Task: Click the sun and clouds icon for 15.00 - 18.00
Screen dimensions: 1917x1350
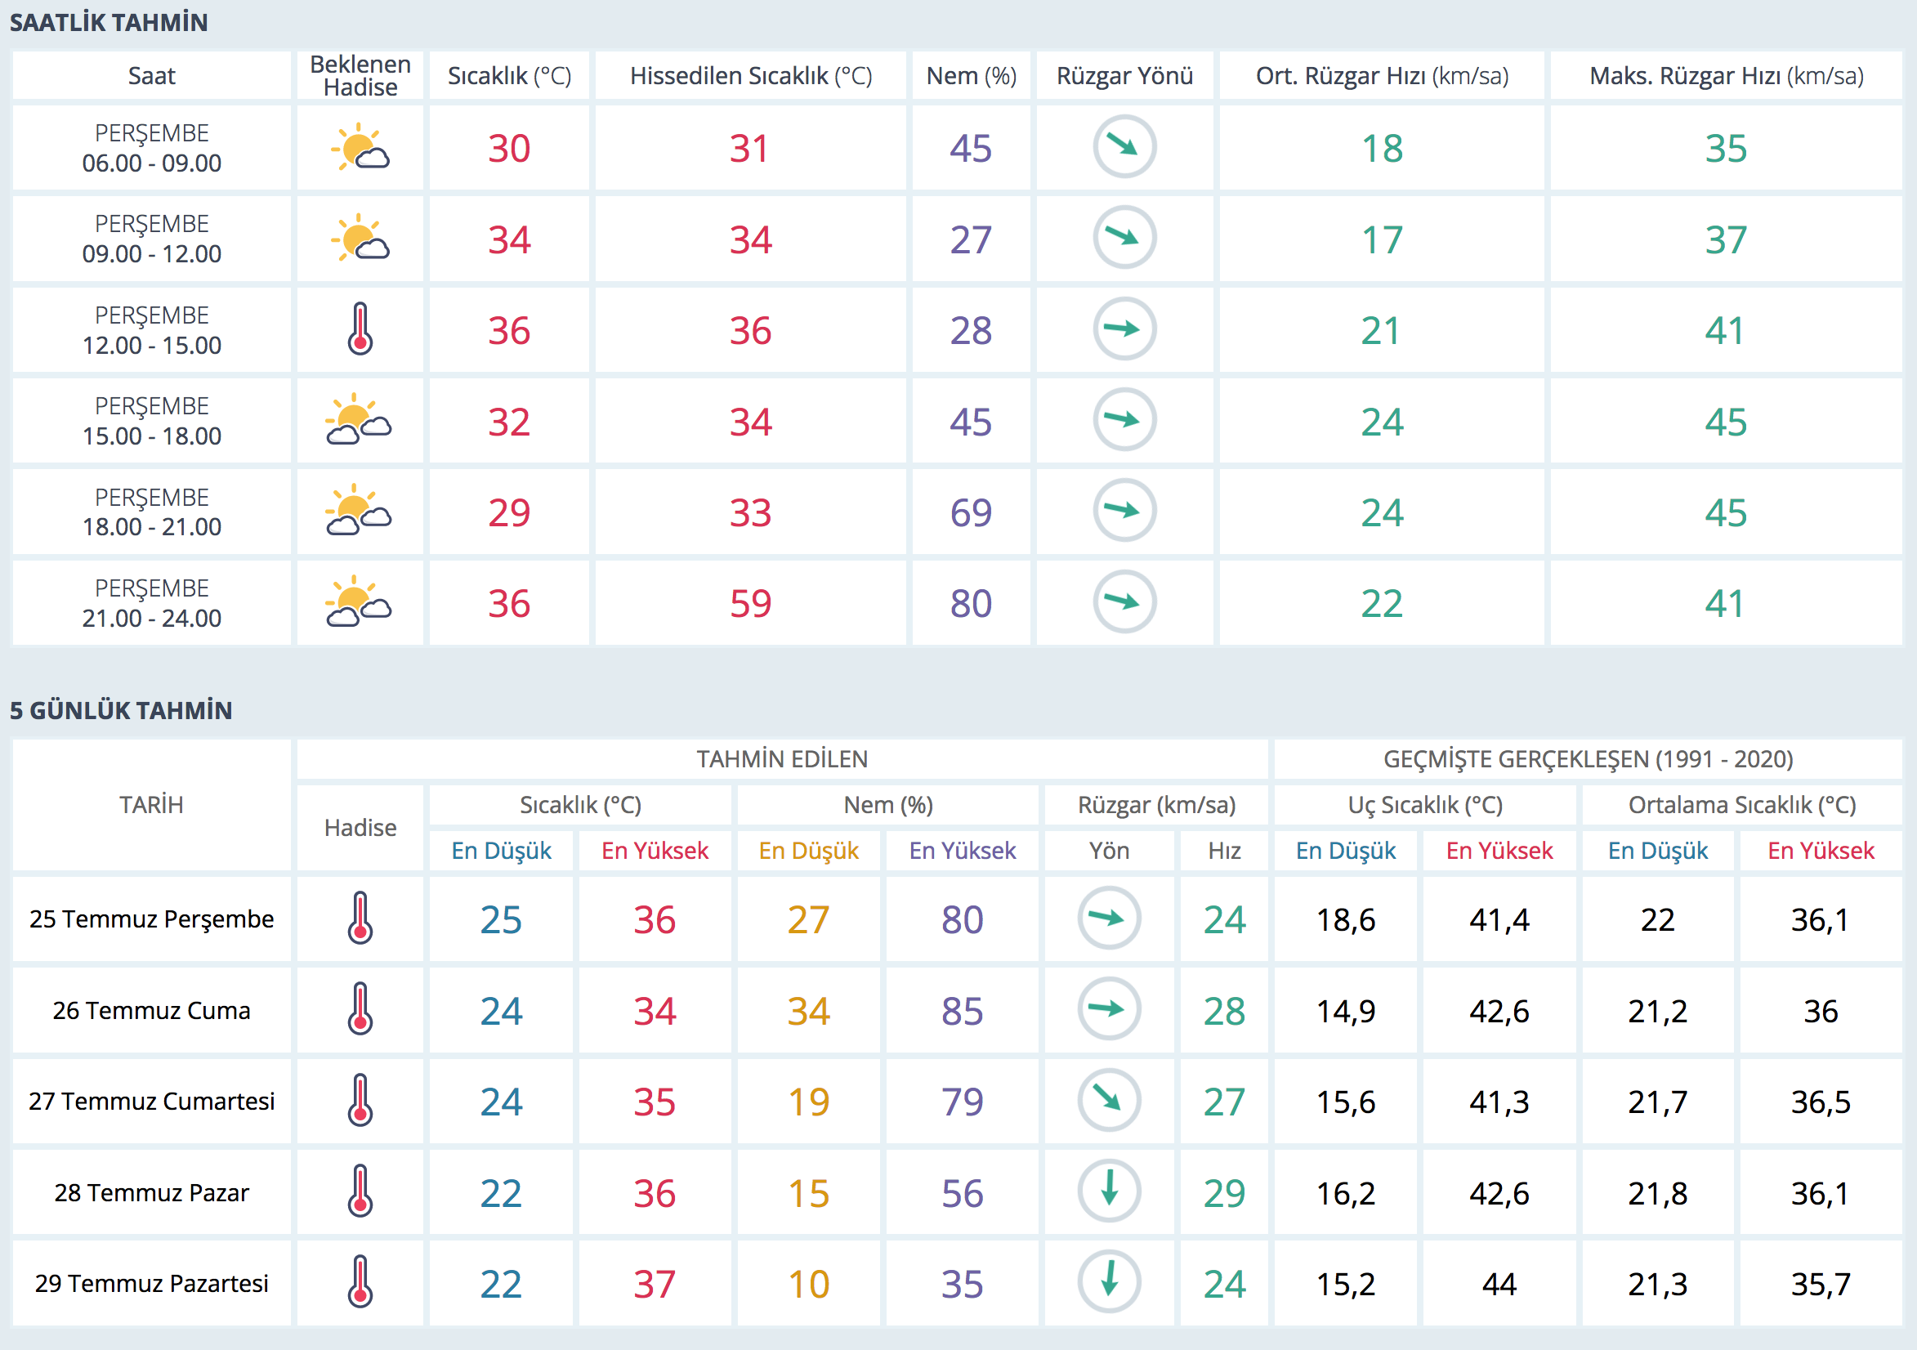Action: tap(359, 420)
